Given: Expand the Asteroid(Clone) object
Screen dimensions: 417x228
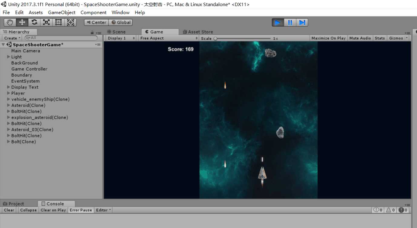Looking at the screenshot, I should point(8,105).
